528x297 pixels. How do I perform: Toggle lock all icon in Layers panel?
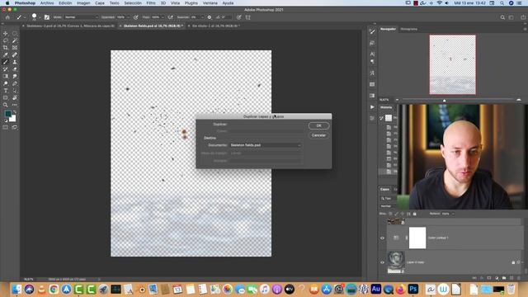pos(414,214)
